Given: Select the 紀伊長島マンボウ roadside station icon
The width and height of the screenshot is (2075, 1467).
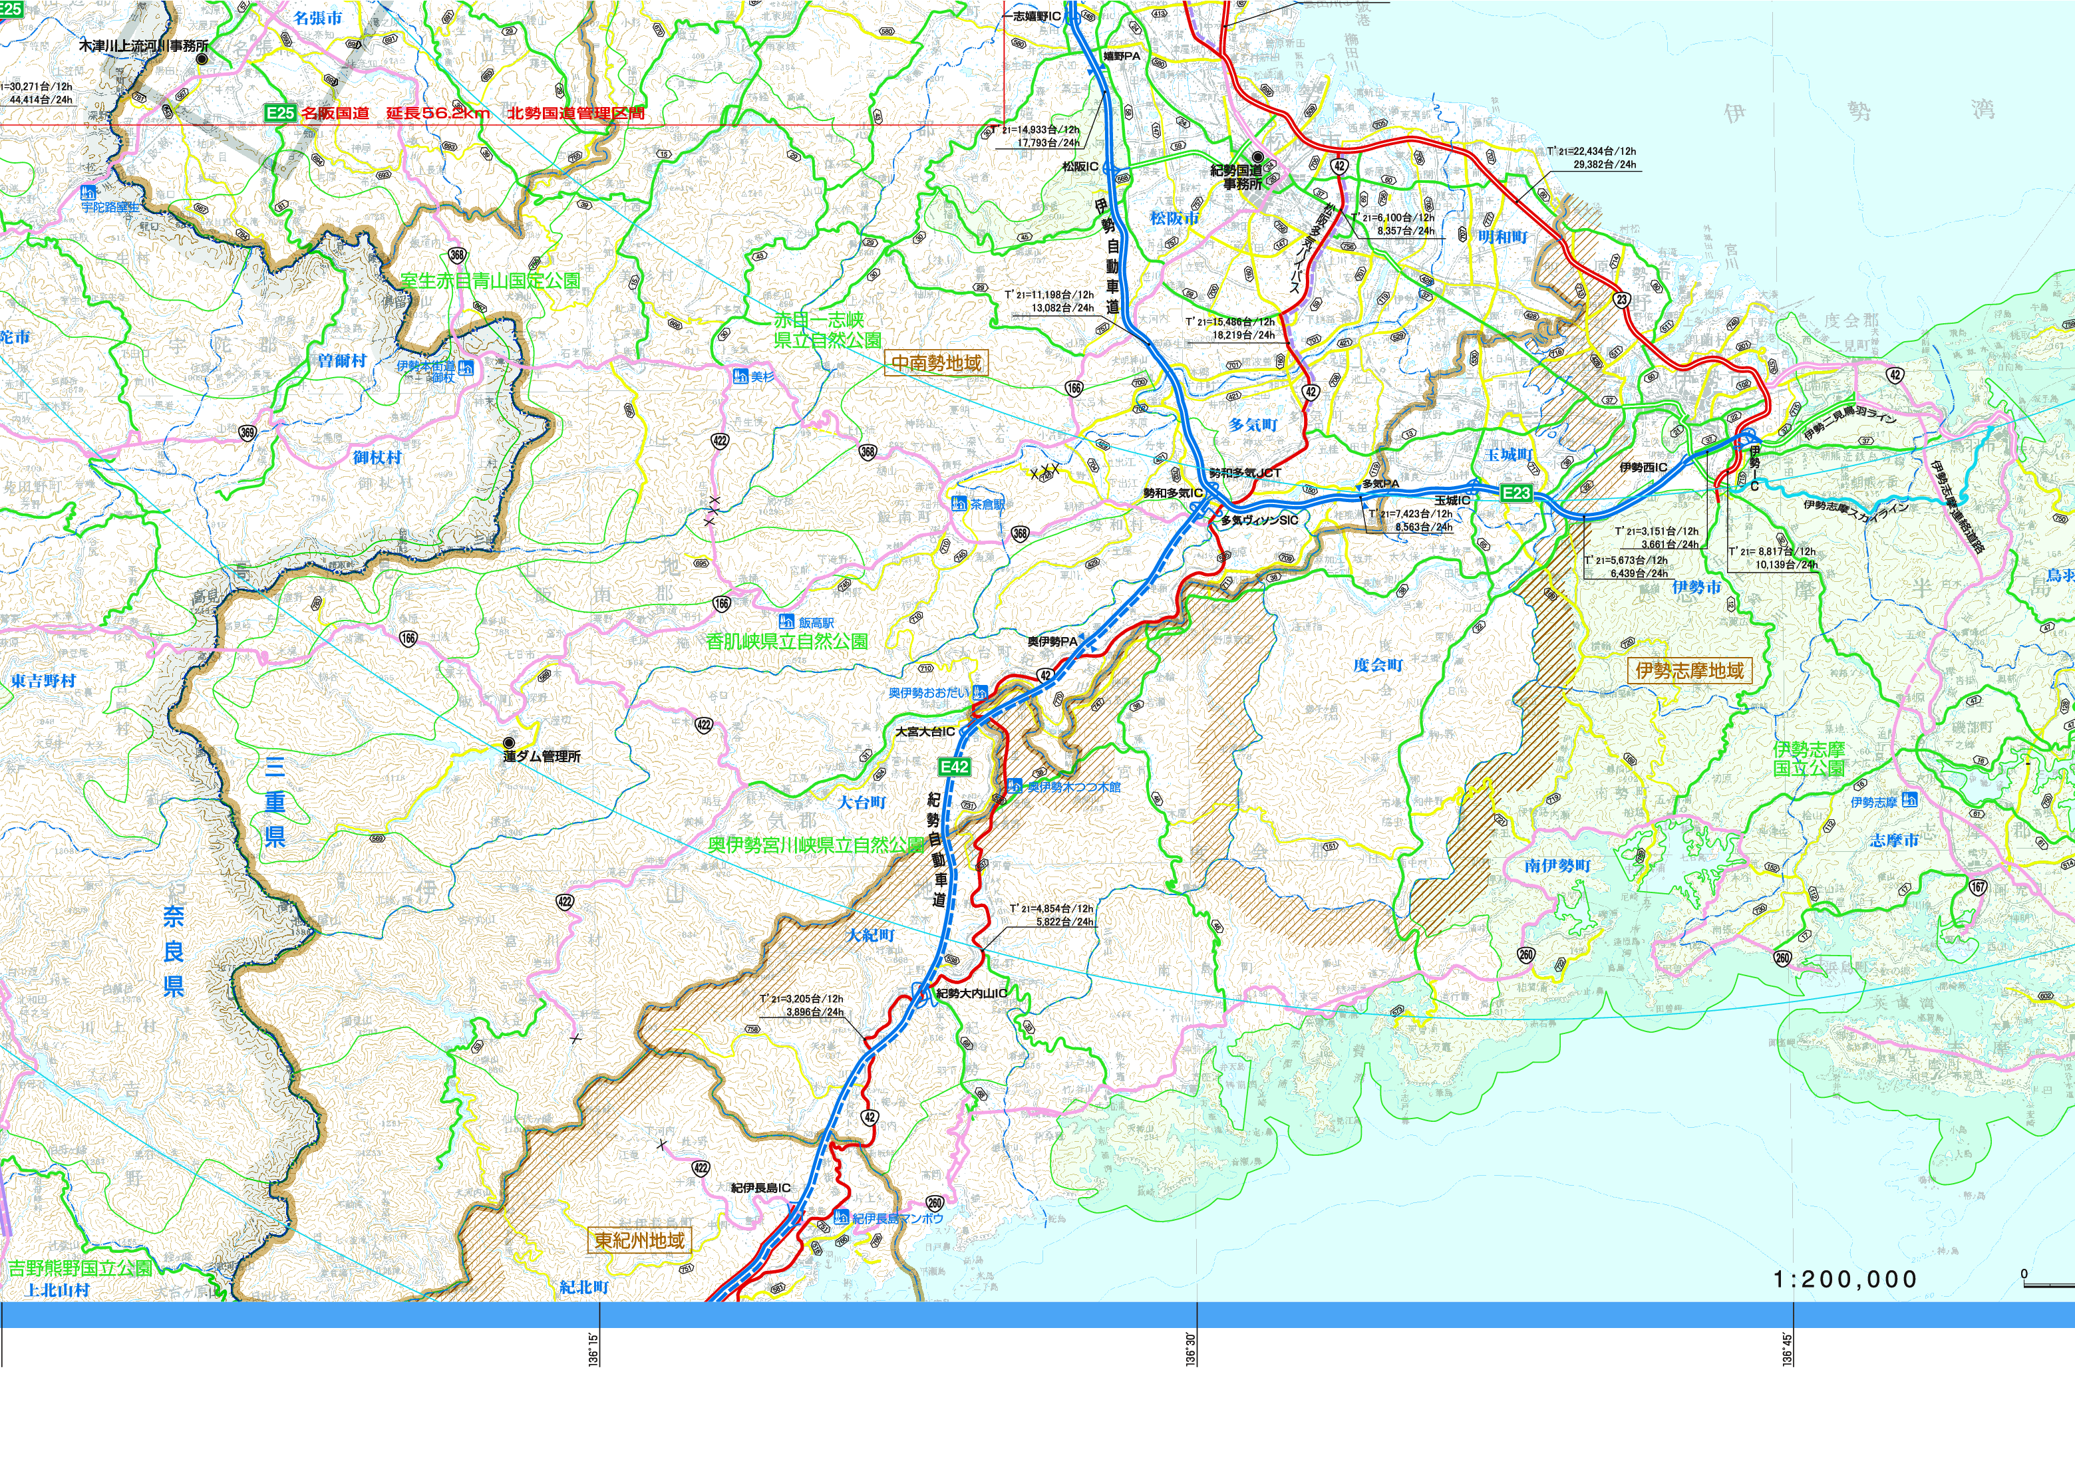Looking at the screenshot, I should (x=842, y=1217).
